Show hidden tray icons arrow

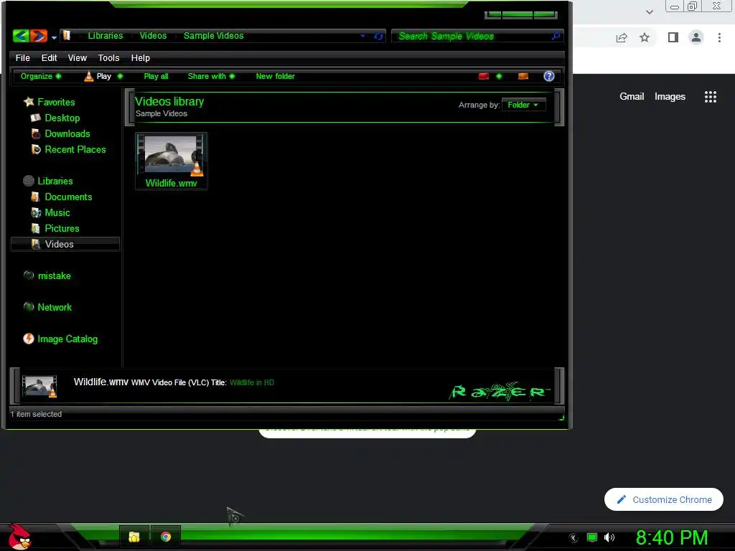coord(574,538)
